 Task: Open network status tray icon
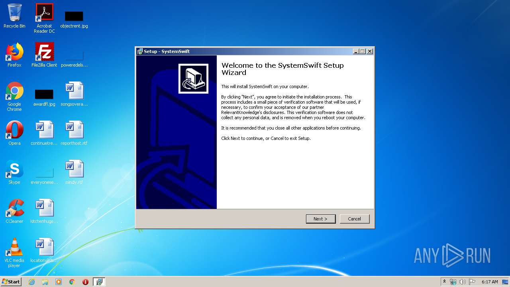[x=453, y=282]
